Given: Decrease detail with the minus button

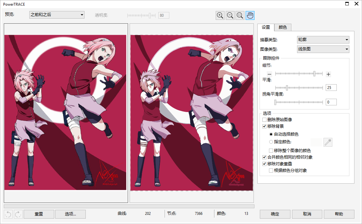Looking at the screenshot, I should pos(269,74).
